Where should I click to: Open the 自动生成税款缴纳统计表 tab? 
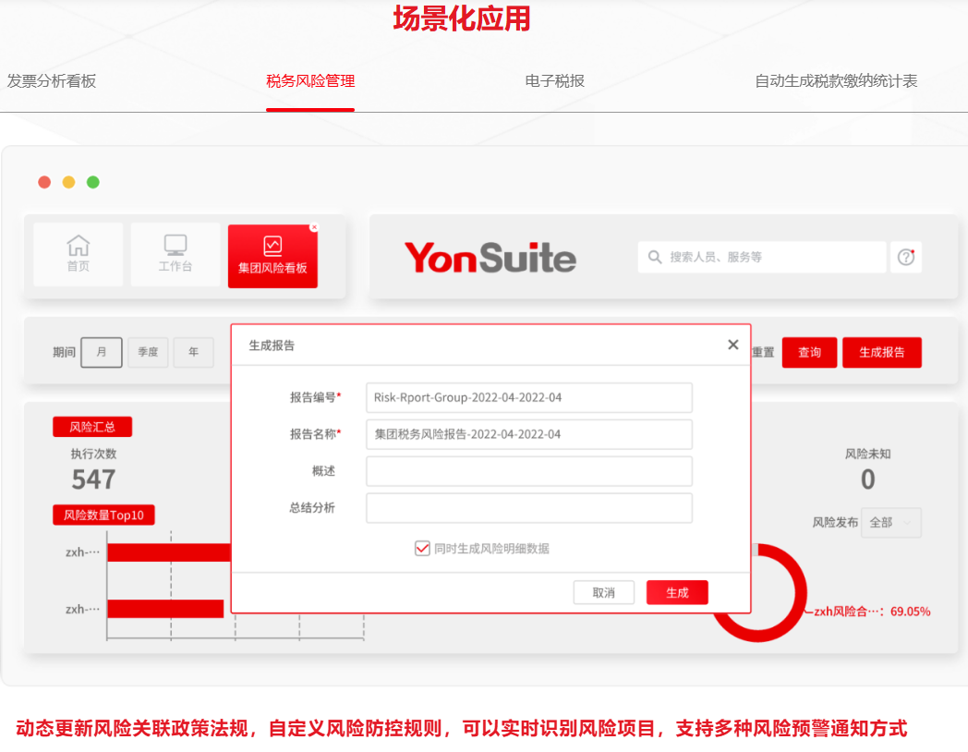click(x=836, y=81)
